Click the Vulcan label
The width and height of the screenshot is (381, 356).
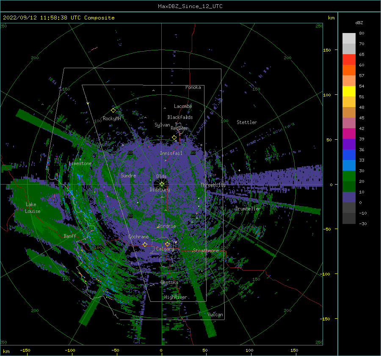tap(215, 315)
